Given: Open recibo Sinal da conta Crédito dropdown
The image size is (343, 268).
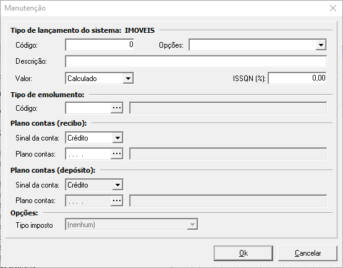Looking at the screenshot, I should tap(117, 138).
